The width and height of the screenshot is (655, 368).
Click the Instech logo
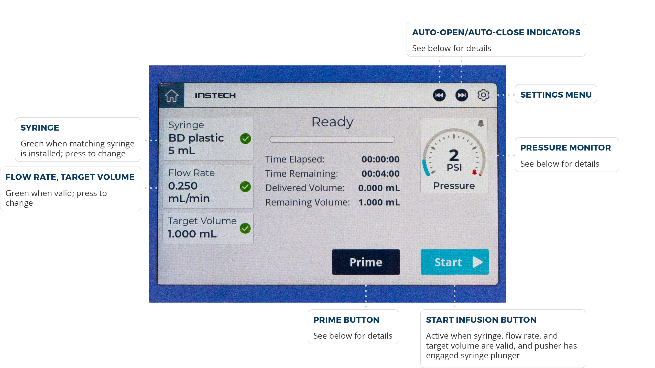point(215,96)
